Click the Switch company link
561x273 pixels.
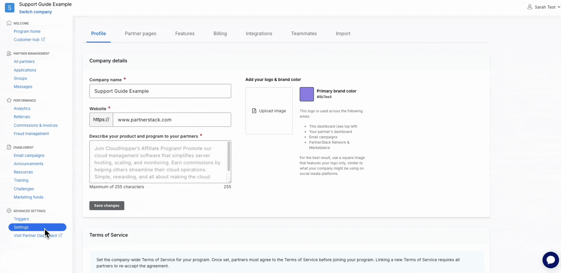pos(35,12)
